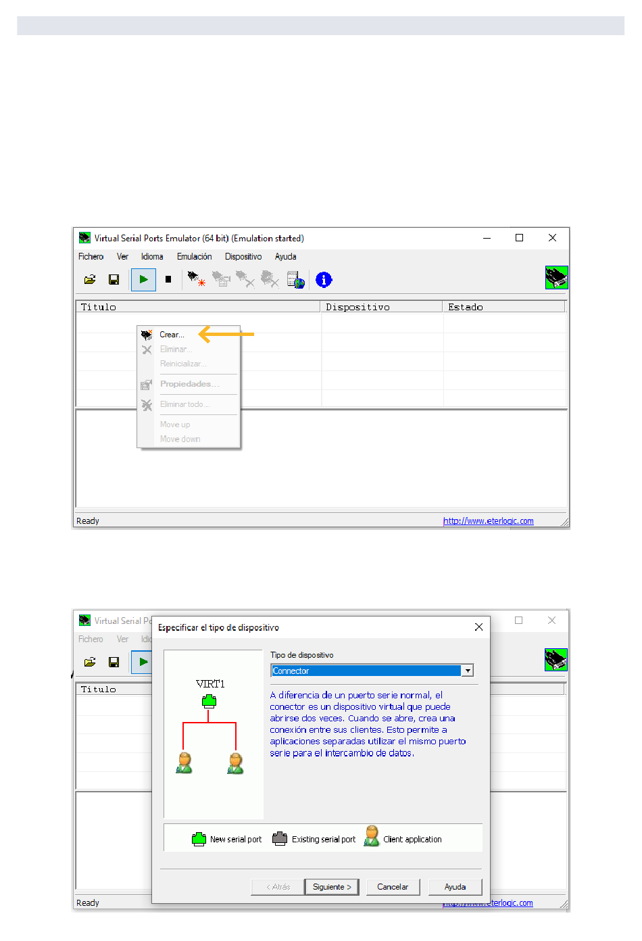The height and width of the screenshot is (941, 642).
Task: Click the Siguiente > button
Action: pyautogui.click(x=332, y=887)
